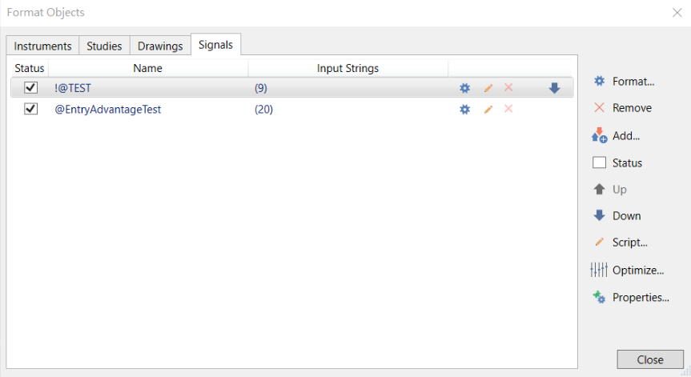This screenshot has height=377, width=691.
Task: Switch to the Instruments tab
Action: 42,46
